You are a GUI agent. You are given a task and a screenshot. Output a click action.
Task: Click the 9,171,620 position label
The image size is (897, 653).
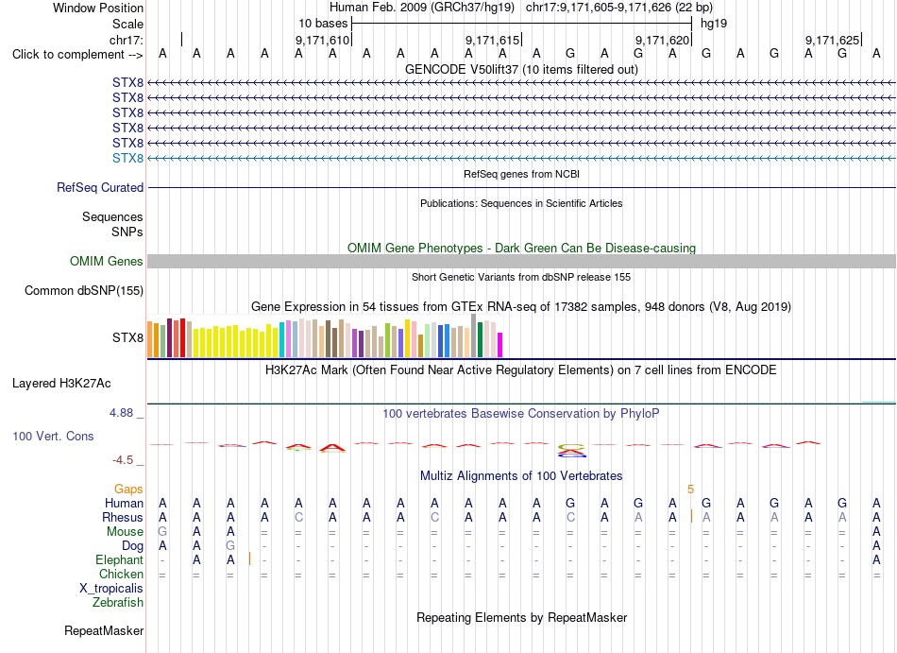coord(662,40)
